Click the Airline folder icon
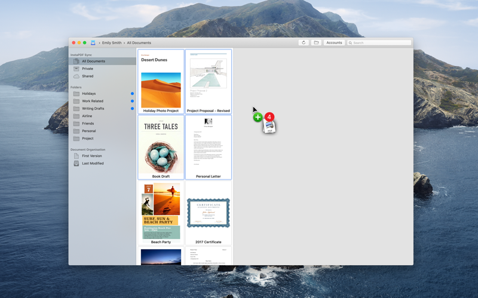478x298 pixels. click(76, 116)
